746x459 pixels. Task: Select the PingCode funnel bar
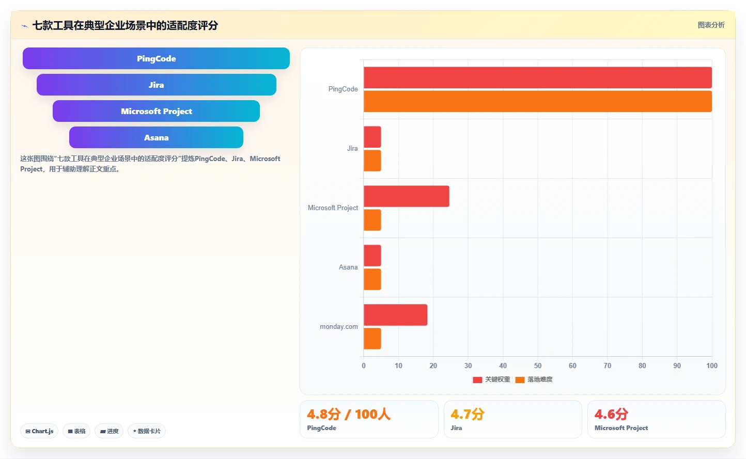[x=156, y=58]
